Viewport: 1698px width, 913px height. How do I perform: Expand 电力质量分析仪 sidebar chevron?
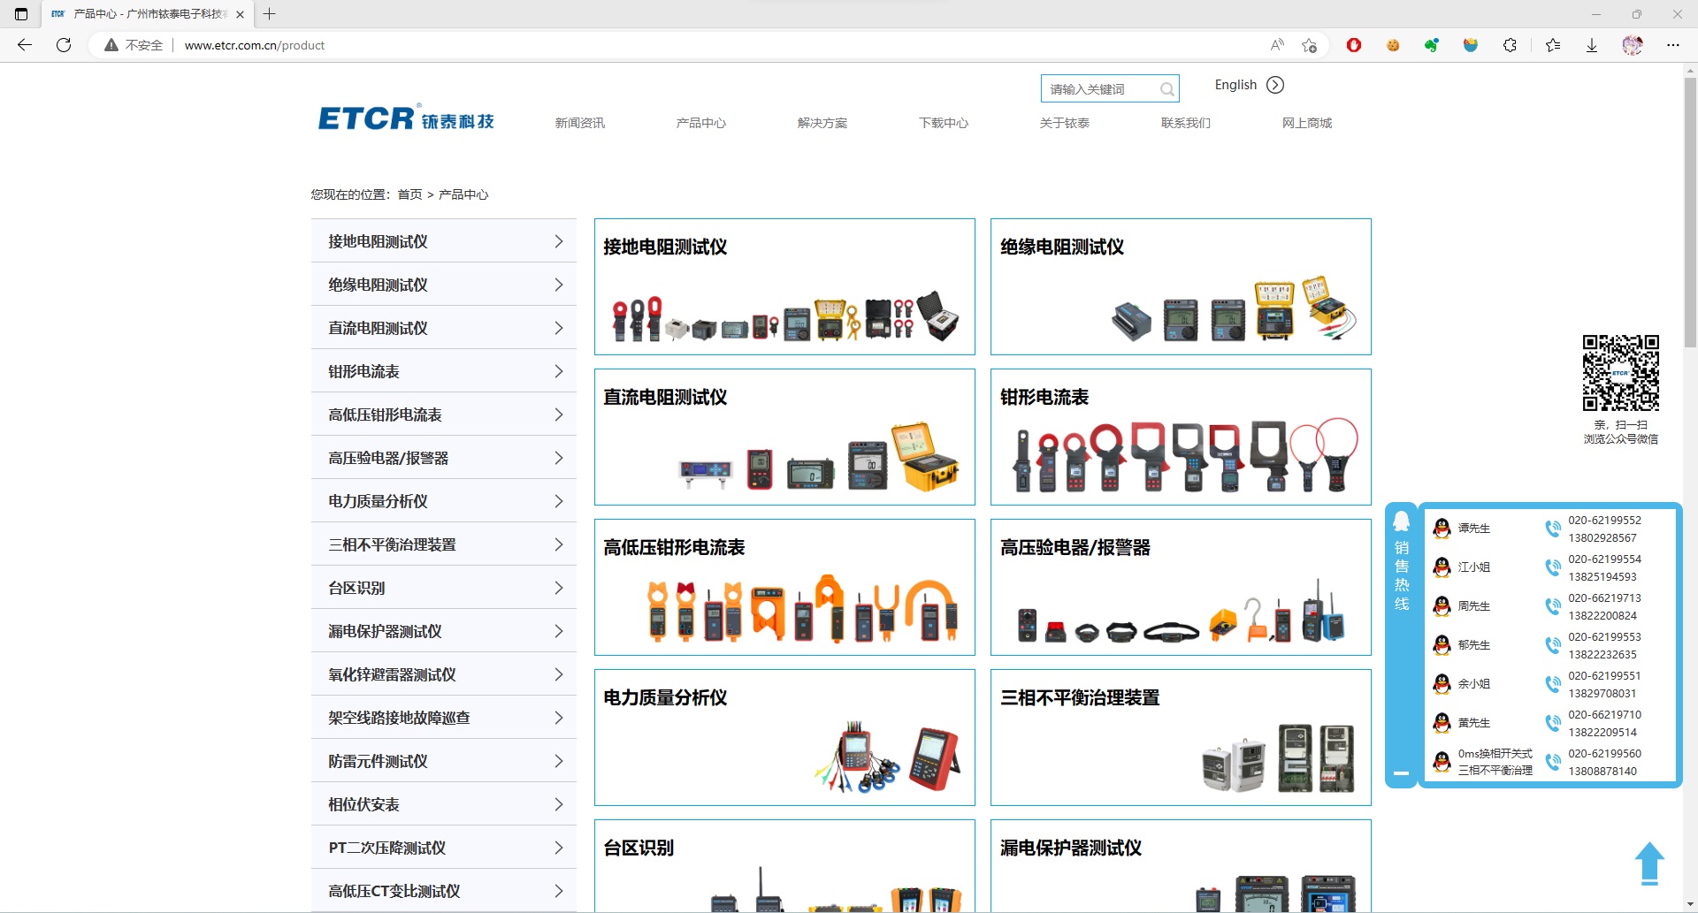558,501
